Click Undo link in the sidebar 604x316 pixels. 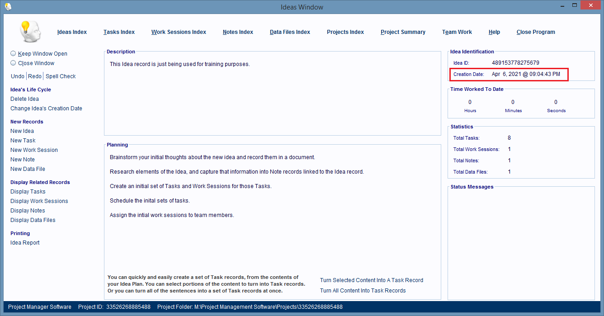tap(18, 76)
